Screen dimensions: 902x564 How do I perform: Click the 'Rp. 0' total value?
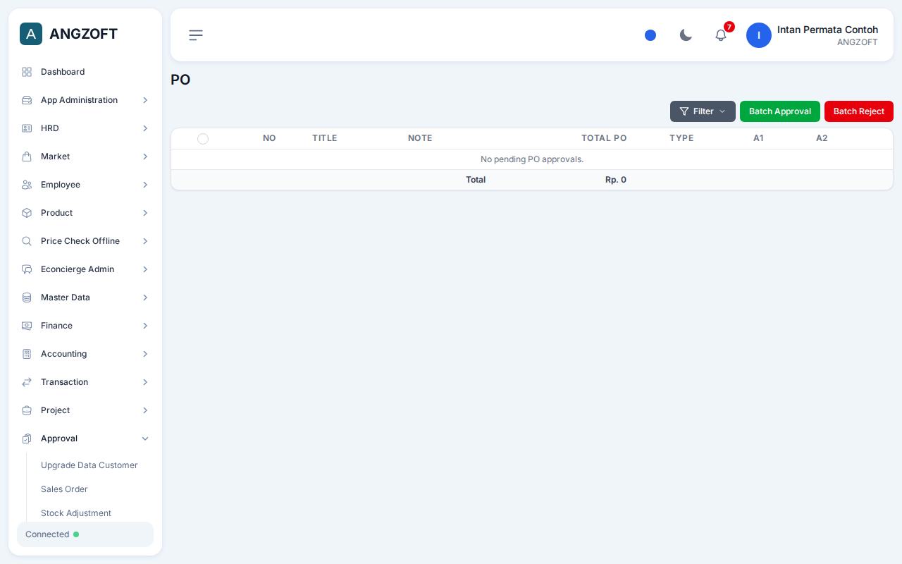pos(616,180)
